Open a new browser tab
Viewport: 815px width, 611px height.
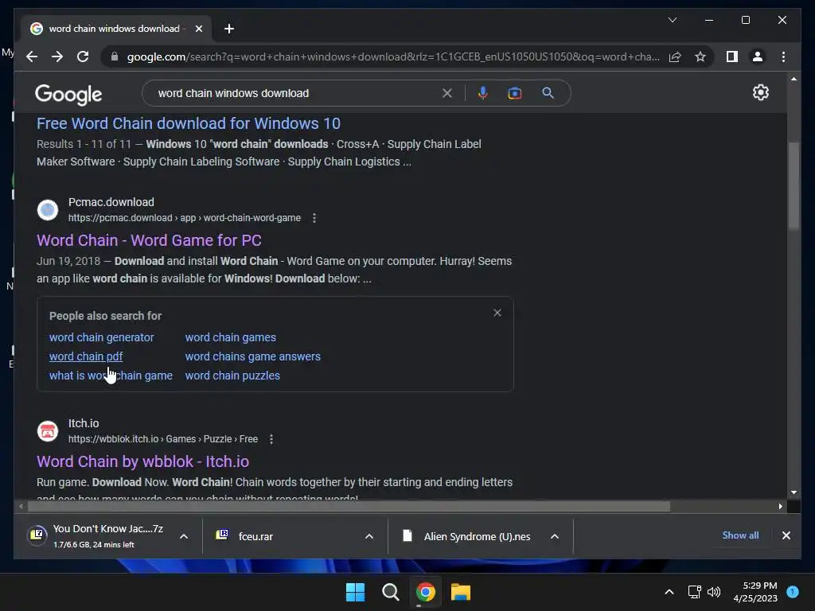pyautogui.click(x=229, y=29)
